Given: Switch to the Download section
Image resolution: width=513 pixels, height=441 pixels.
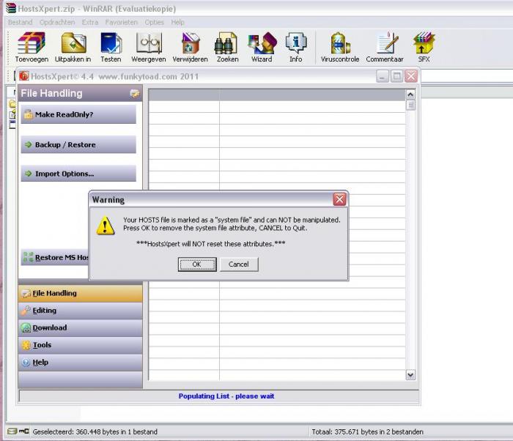Looking at the screenshot, I should (x=81, y=327).
